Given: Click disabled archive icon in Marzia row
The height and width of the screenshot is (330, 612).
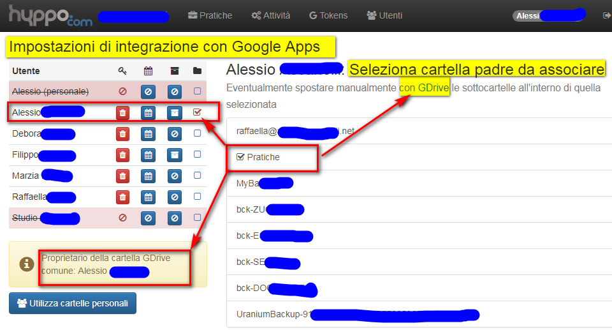Looking at the screenshot, I should coord(175,176).
